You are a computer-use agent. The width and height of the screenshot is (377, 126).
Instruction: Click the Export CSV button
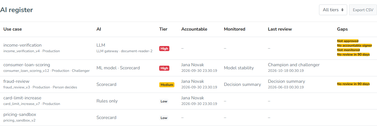pyautogui.click(x=363, y=10)
